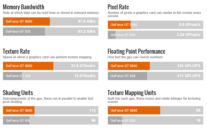The height and width of the screenshot is (128, 207).
Task: Select GeForce GT 9800 336 GFLOPS bar
Action: click(156, 66)
